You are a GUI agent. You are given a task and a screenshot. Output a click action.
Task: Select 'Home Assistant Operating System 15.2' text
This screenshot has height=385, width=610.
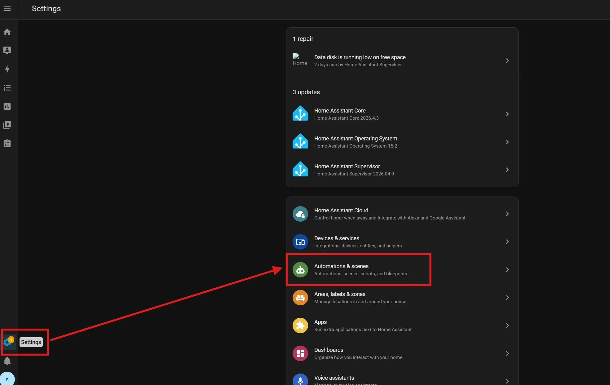[356, 146]
